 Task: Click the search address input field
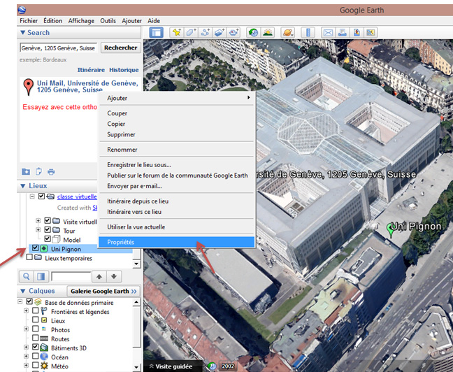(59, 48)
